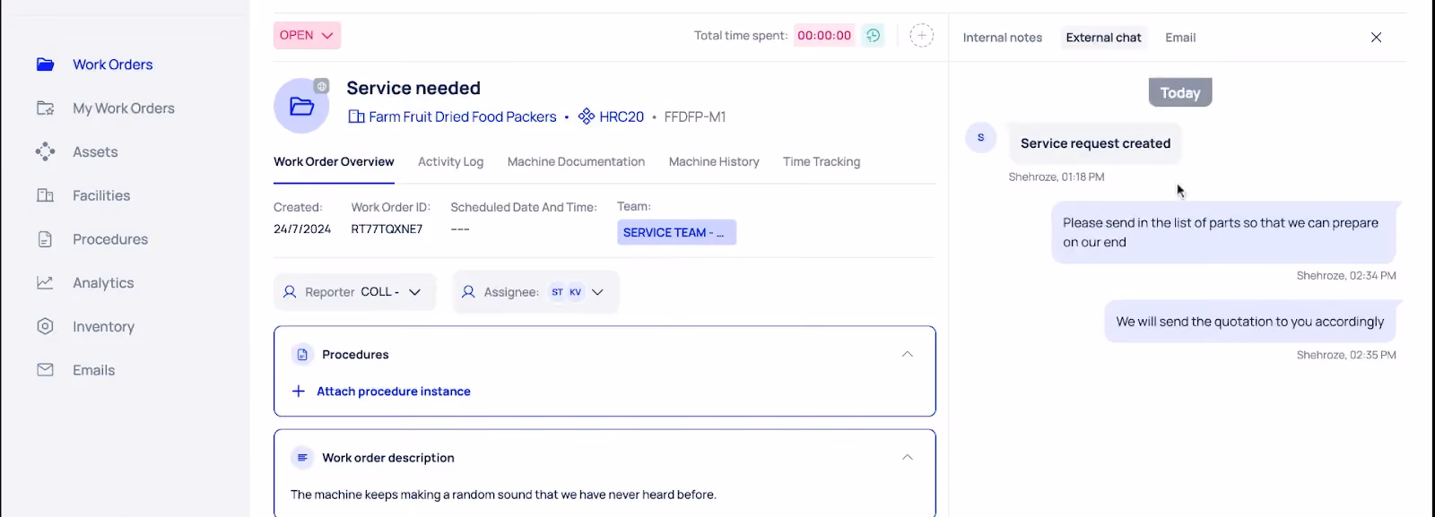Click the Today date badge
The width and height of the screenshot is (1435, 517).
[1180, 92]
